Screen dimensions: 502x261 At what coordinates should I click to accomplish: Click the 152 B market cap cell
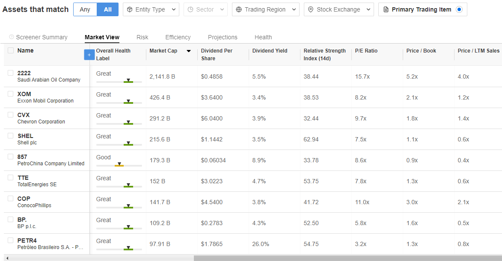(157, 181)
